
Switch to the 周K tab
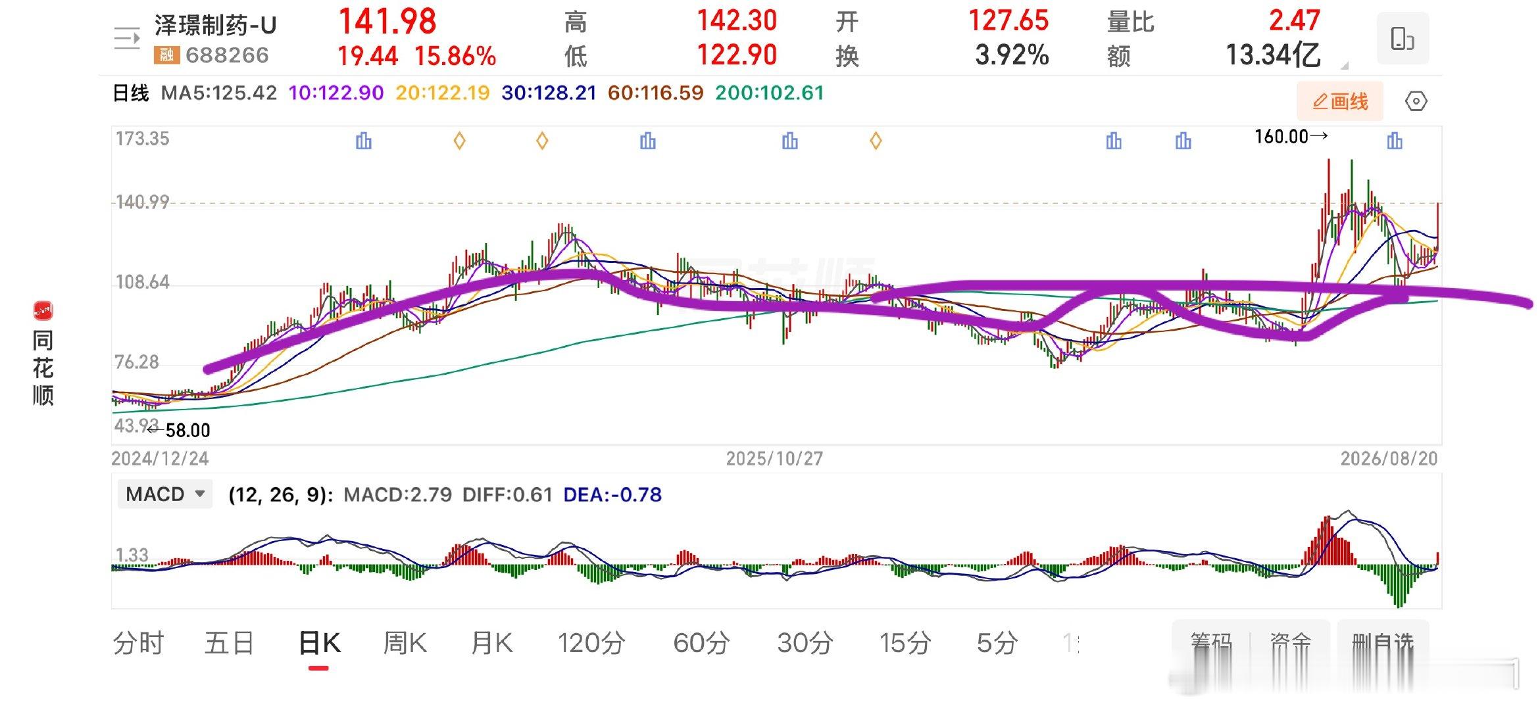[x=405, y=643]
